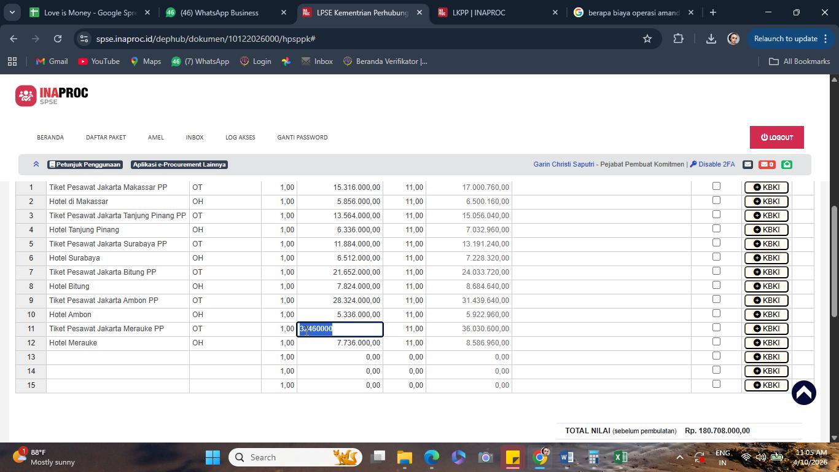
Task: Tick checkbox for Hotel di Makassar row
Action: point(716,200)
